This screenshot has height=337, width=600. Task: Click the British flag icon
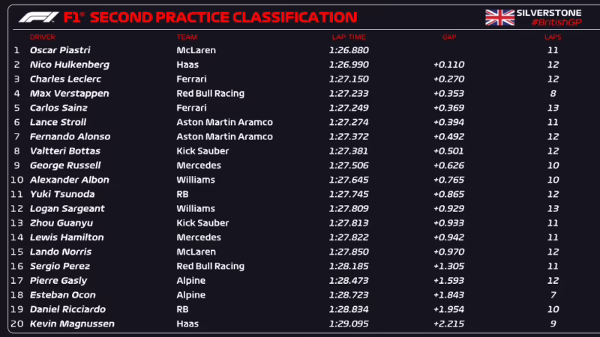499,17
